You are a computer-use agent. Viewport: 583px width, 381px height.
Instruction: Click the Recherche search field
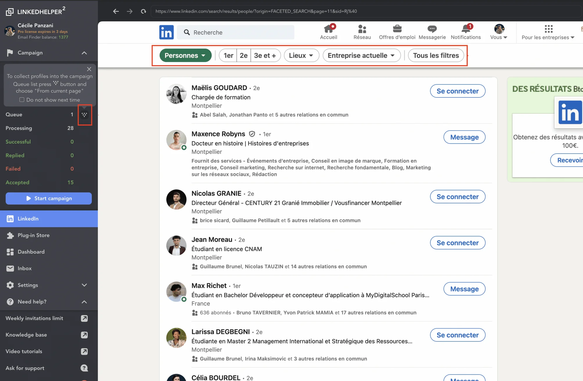click(236, 32)
